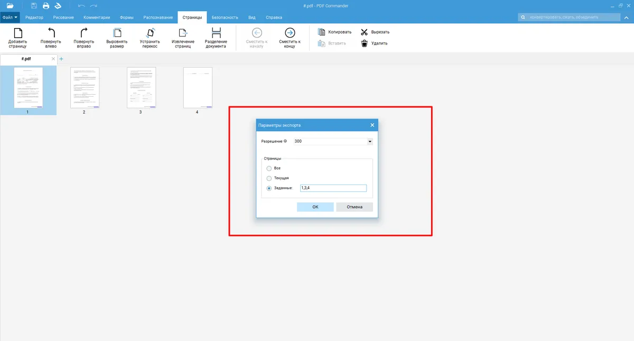Select Устранить перекос tool
This screenshot has width=634, height=341.
tap(150, 38)
